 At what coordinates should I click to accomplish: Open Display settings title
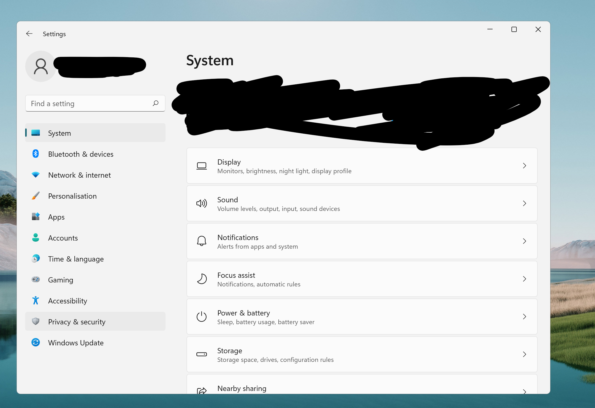[x=229, y=162]
